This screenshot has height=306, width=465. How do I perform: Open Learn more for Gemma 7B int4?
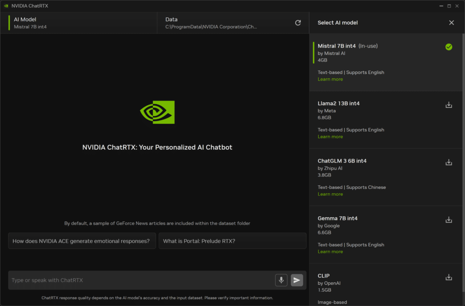(330, 251)
